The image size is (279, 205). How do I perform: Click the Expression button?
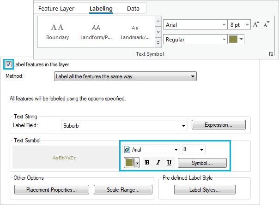point(218,125)
